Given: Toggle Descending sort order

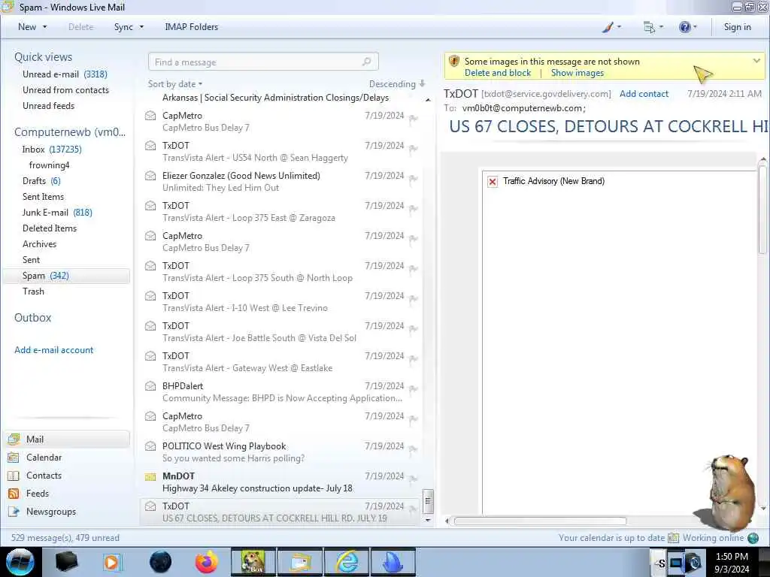Looking at the screenshot, I should (397, 84).
